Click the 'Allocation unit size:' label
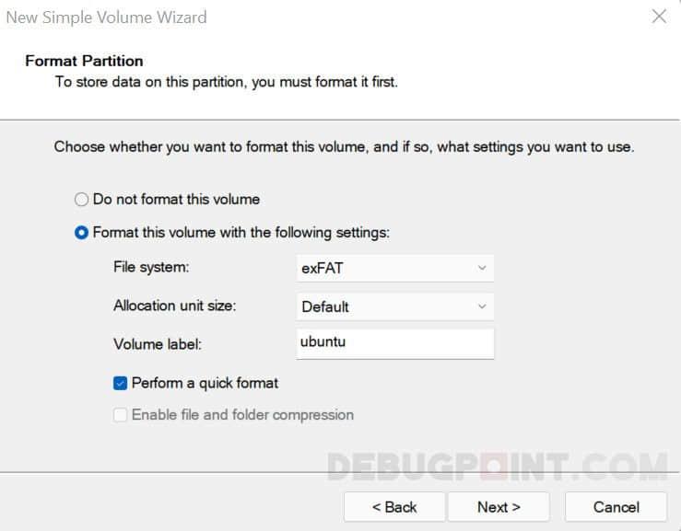Image resolution: width=681 pixels, height=531 pixels. pos(174,306)
